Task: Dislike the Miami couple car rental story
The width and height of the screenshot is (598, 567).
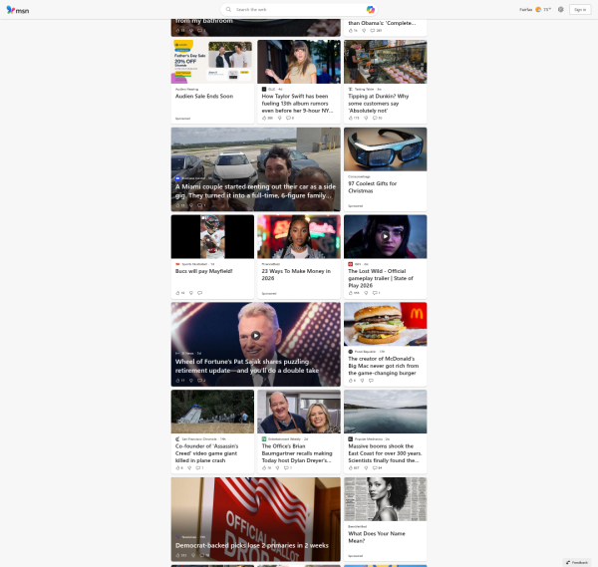Action: (x=191, y=205)
